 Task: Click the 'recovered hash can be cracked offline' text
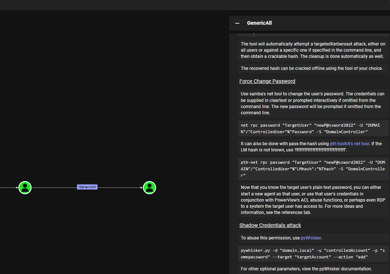tap(312, 68)
